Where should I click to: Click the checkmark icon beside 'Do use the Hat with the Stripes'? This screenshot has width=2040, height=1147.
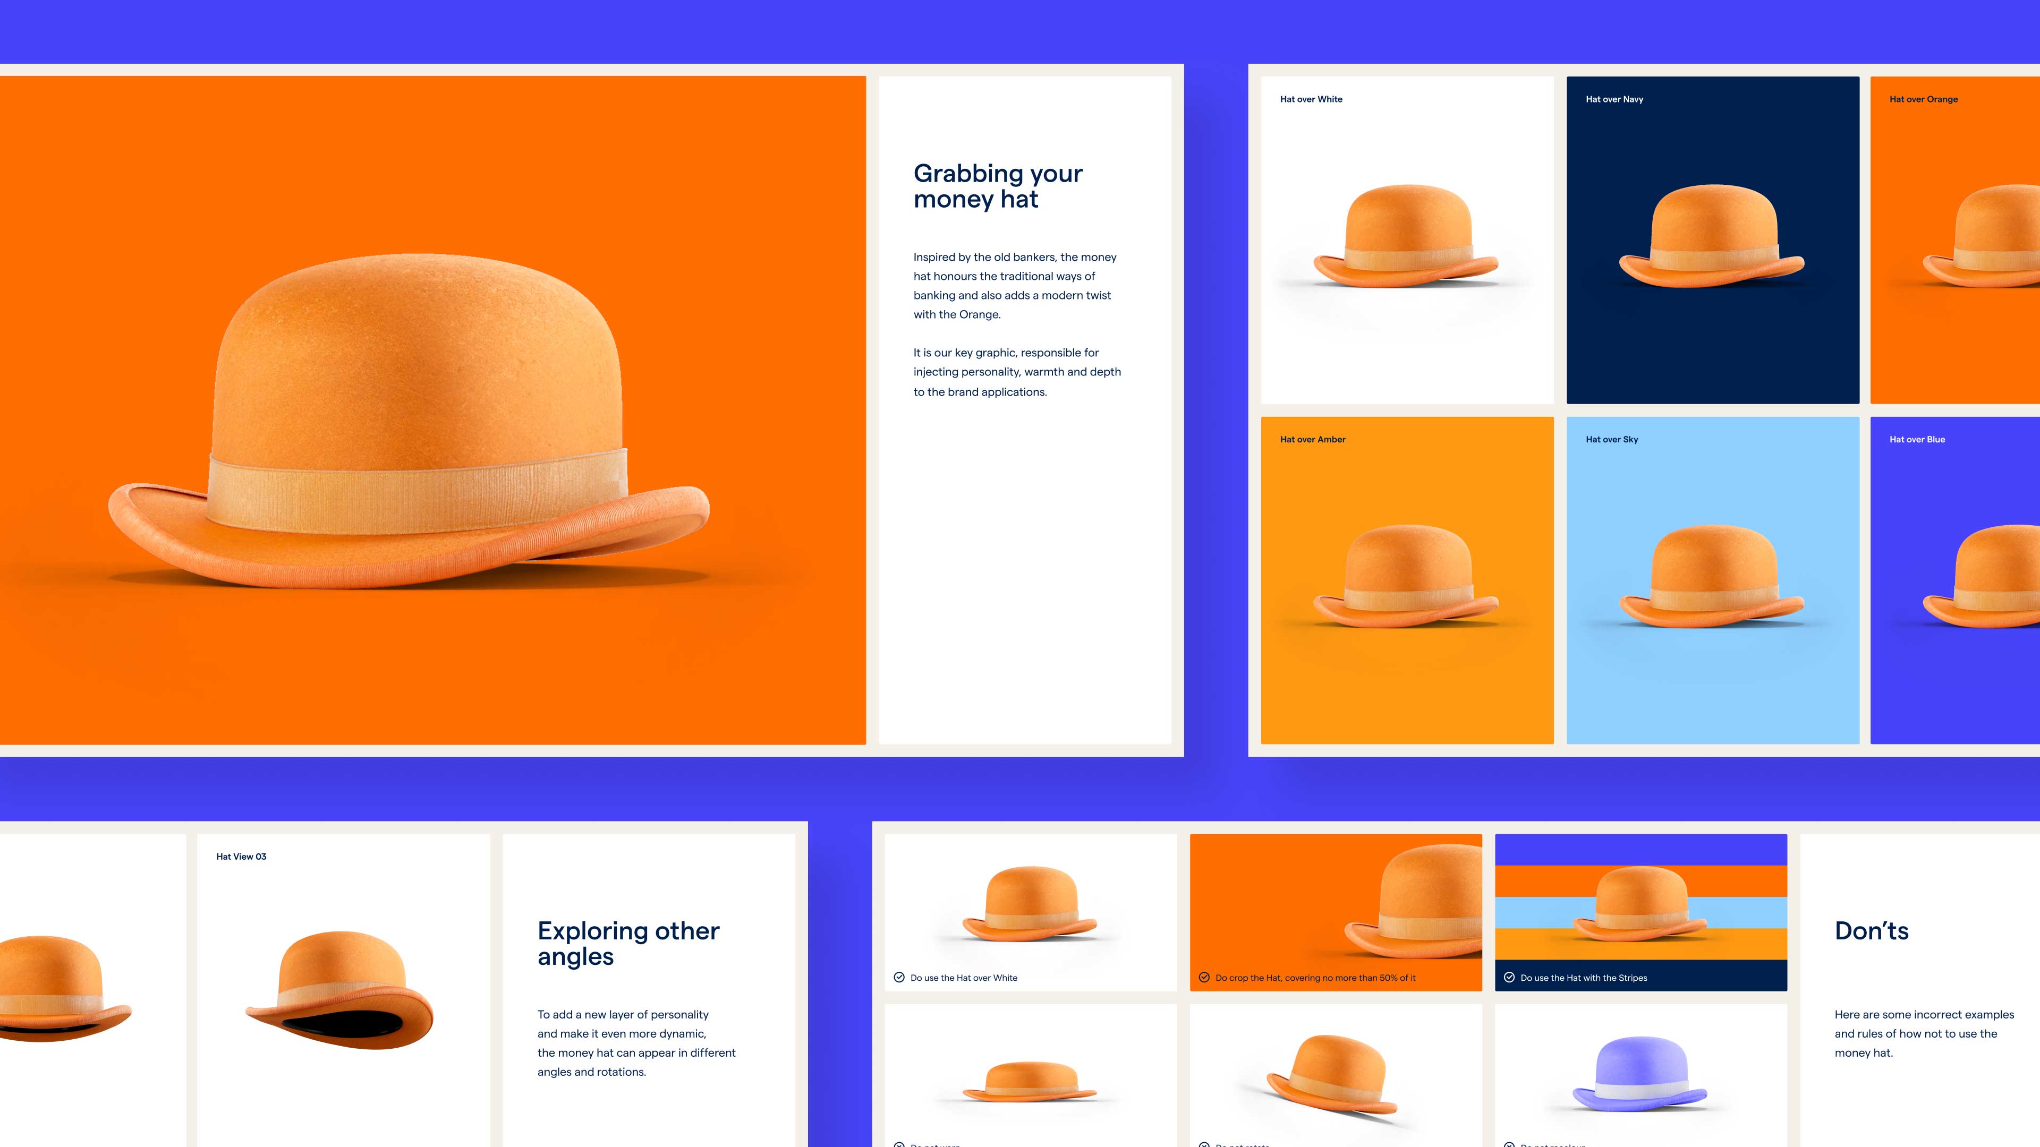(x=1509, y=977)
